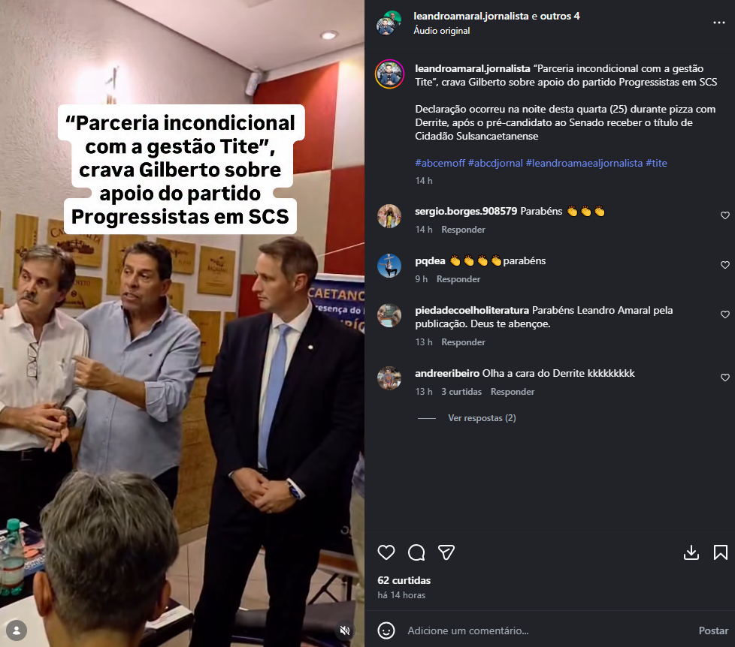The image size is (735, 647).
Task: Unmute the video with speaker icon
Action: click(345, 630)
